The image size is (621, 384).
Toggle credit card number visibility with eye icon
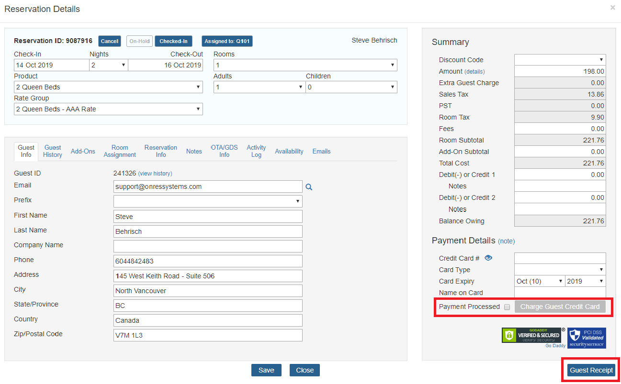488,257
